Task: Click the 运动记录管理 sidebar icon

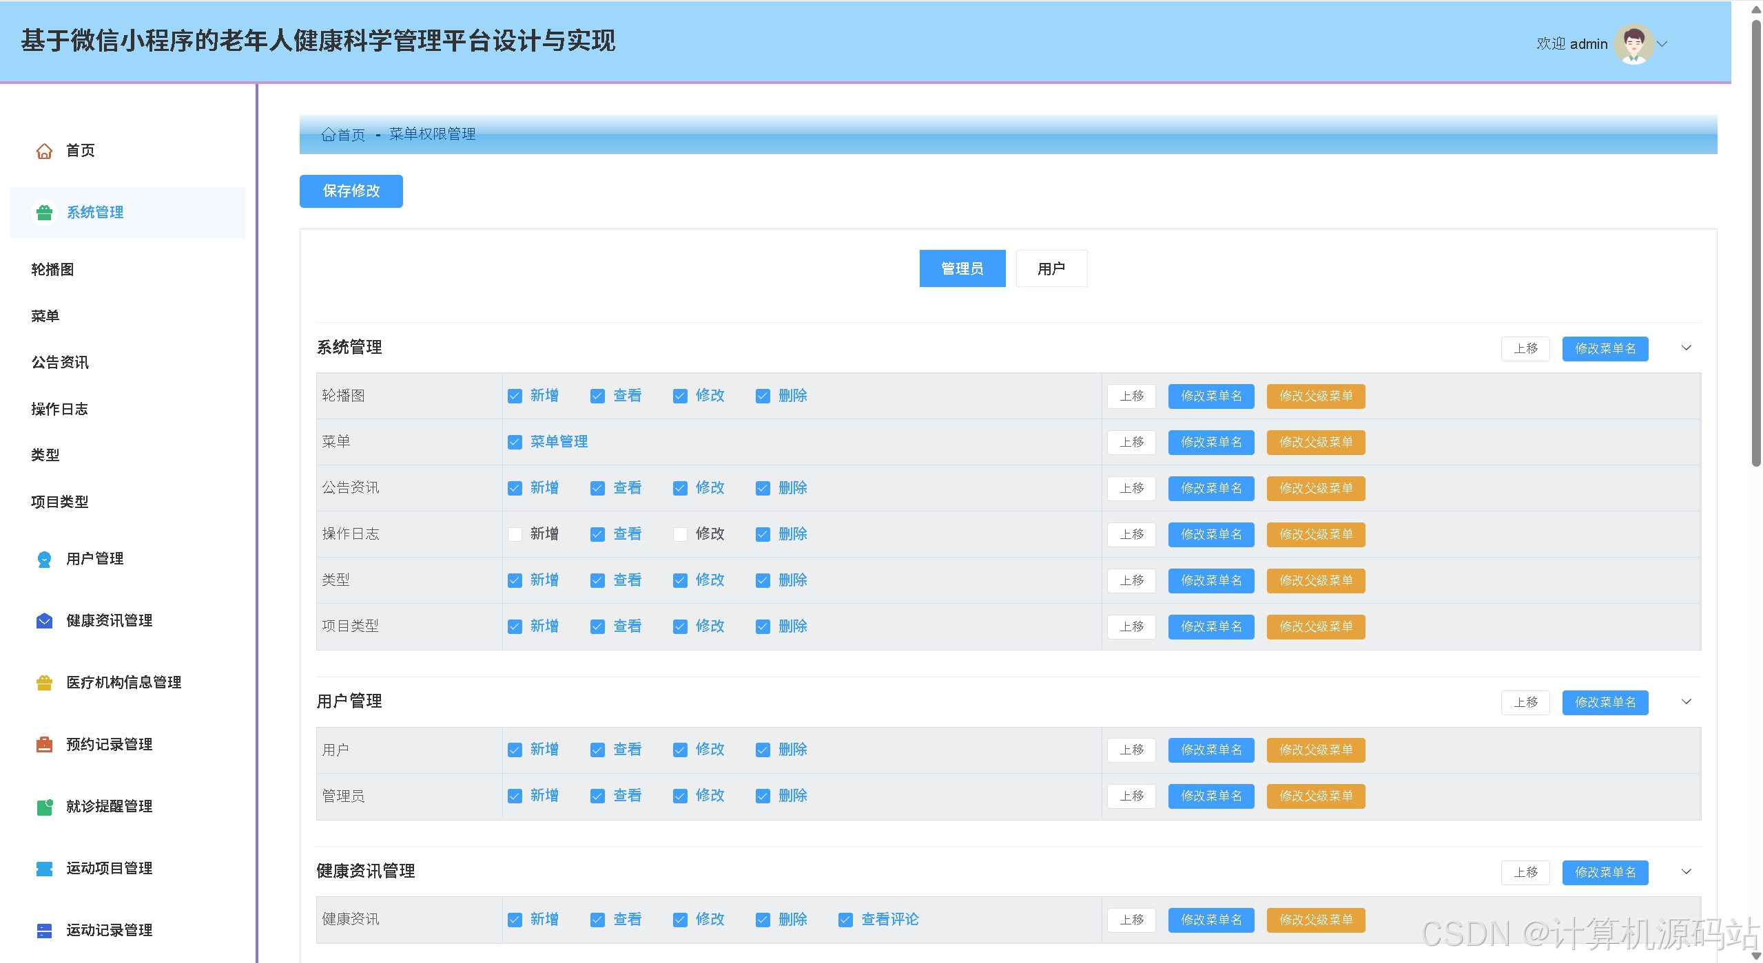Action: pyautogui.click(x=44, y=931)
